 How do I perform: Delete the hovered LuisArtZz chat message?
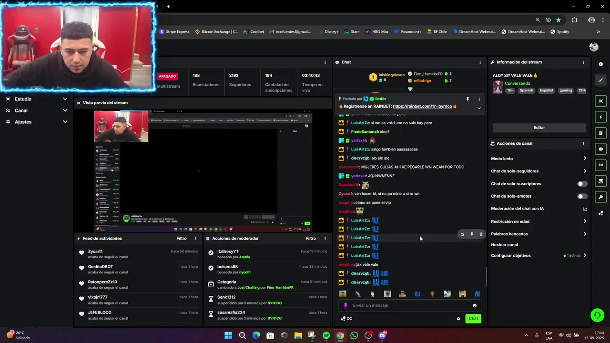(x=481, y=234)
